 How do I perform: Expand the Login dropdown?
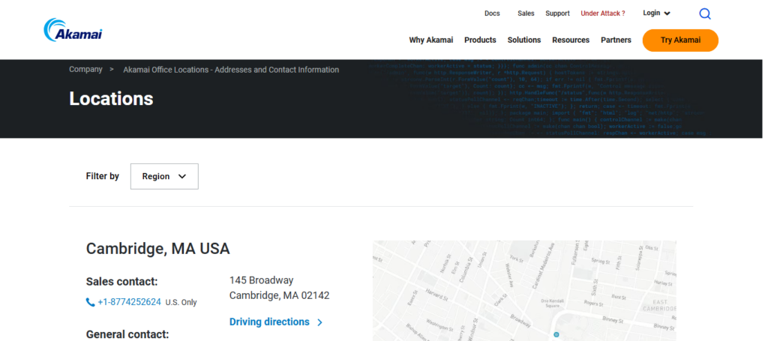(x=656, y=13)
